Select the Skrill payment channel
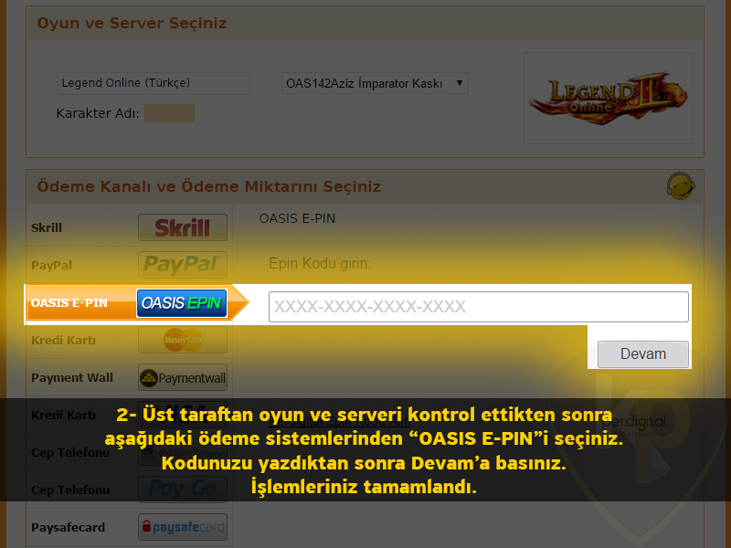Screen dimensions: 731x548 (129, 227)
